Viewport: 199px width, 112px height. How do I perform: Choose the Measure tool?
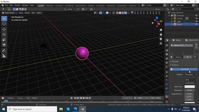[x=4, y=56]
